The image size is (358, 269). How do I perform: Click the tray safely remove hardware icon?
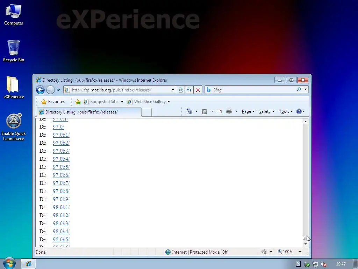(x=307, y=264)
